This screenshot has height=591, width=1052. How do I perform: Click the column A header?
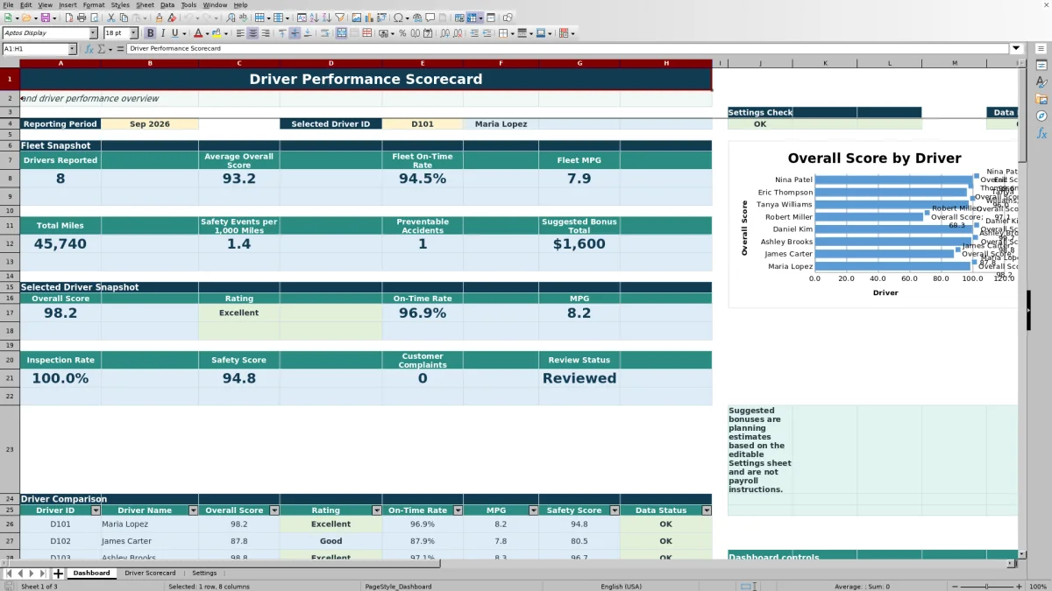(x=60, y=63)
